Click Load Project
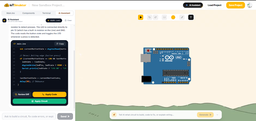The width and height of the screenshot is (256, 121). click(x=214, y=5)
